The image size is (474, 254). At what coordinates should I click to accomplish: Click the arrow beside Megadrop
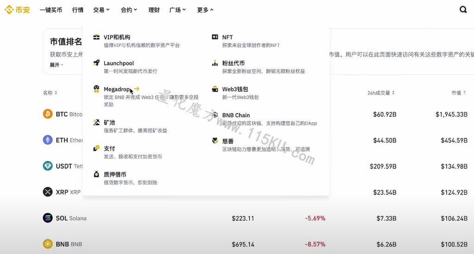[x=137, y=89]
